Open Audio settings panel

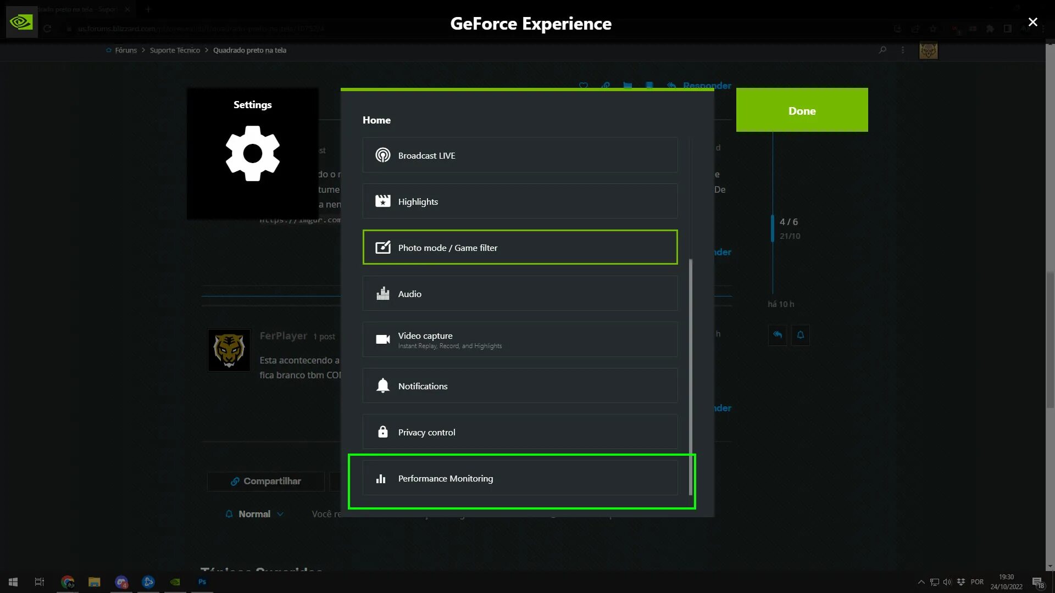point(519,293)
